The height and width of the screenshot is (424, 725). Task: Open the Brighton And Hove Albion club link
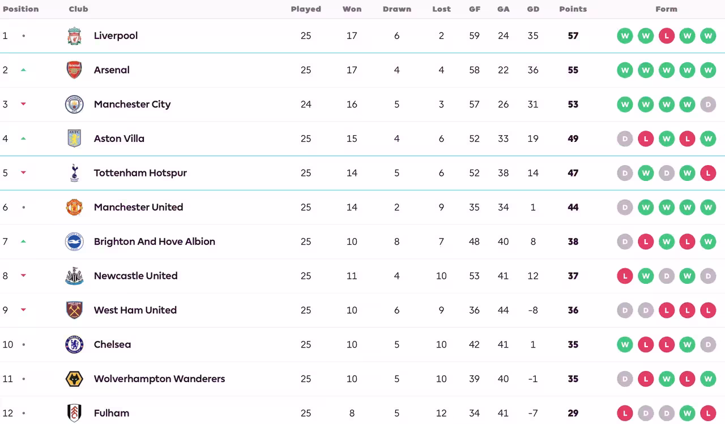pos(155,241)
